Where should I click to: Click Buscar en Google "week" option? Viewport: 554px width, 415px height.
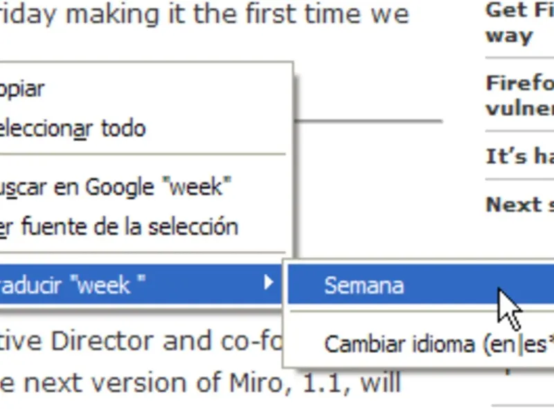115,187
